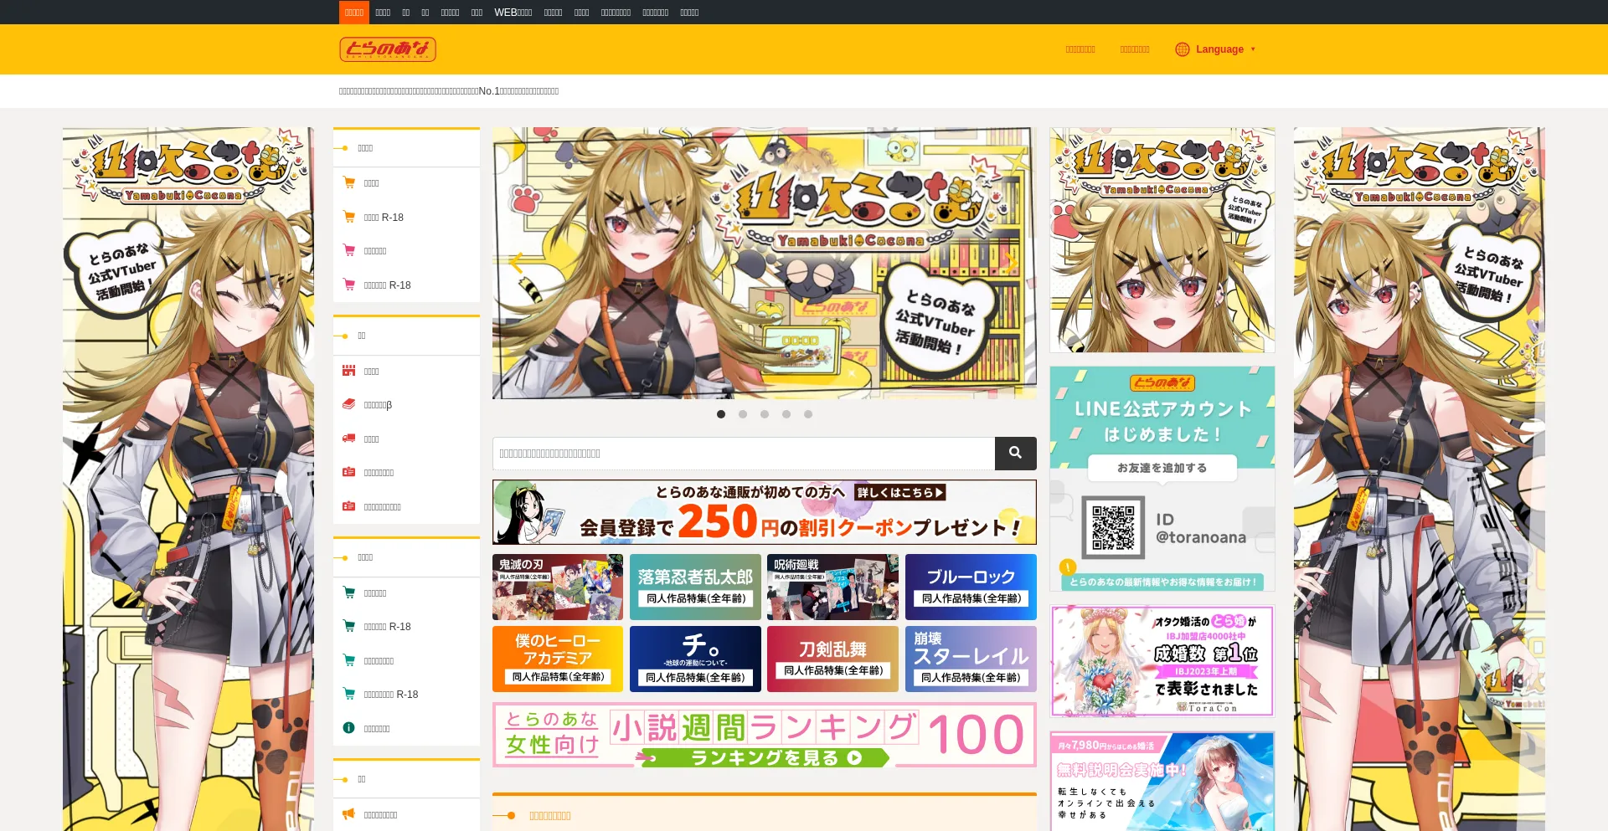This screenshot has height=831, width=1608.
Task: Focus the search text field
Action: tap(744, 453)
